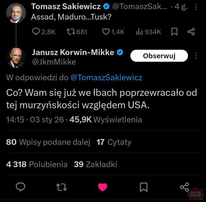206x202 pixels.
Task: Repost Korwin-Mikke's post
Action: click(x=62, y=187)
